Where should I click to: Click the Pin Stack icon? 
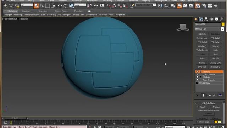pos(198,95)
